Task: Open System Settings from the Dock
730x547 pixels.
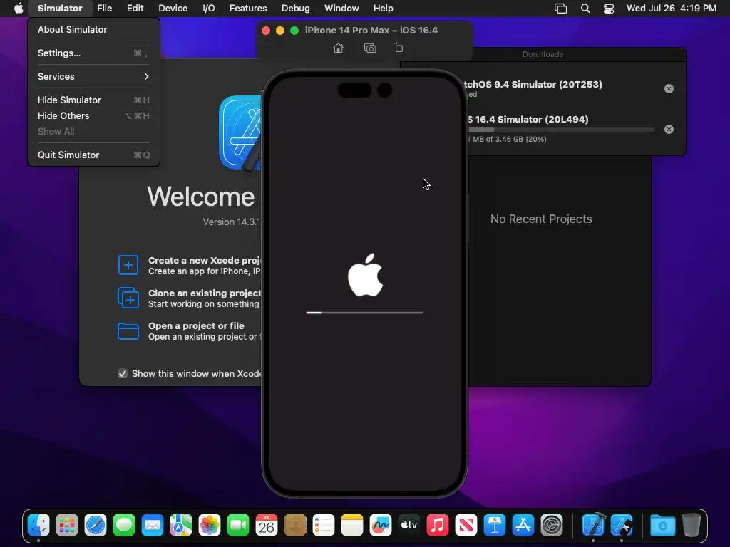Action: pyautogui.click(x=552, y=526)
